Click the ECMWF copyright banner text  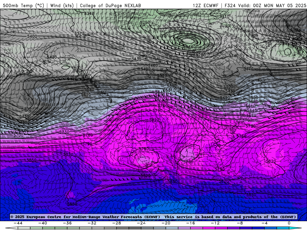pyautogui.click(x=153, y=217)
